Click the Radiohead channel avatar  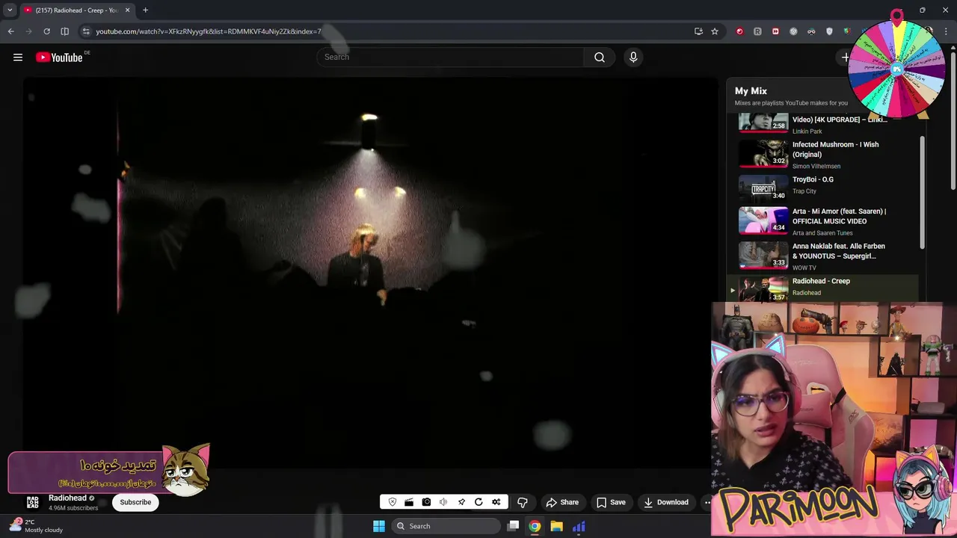(33, 502)
